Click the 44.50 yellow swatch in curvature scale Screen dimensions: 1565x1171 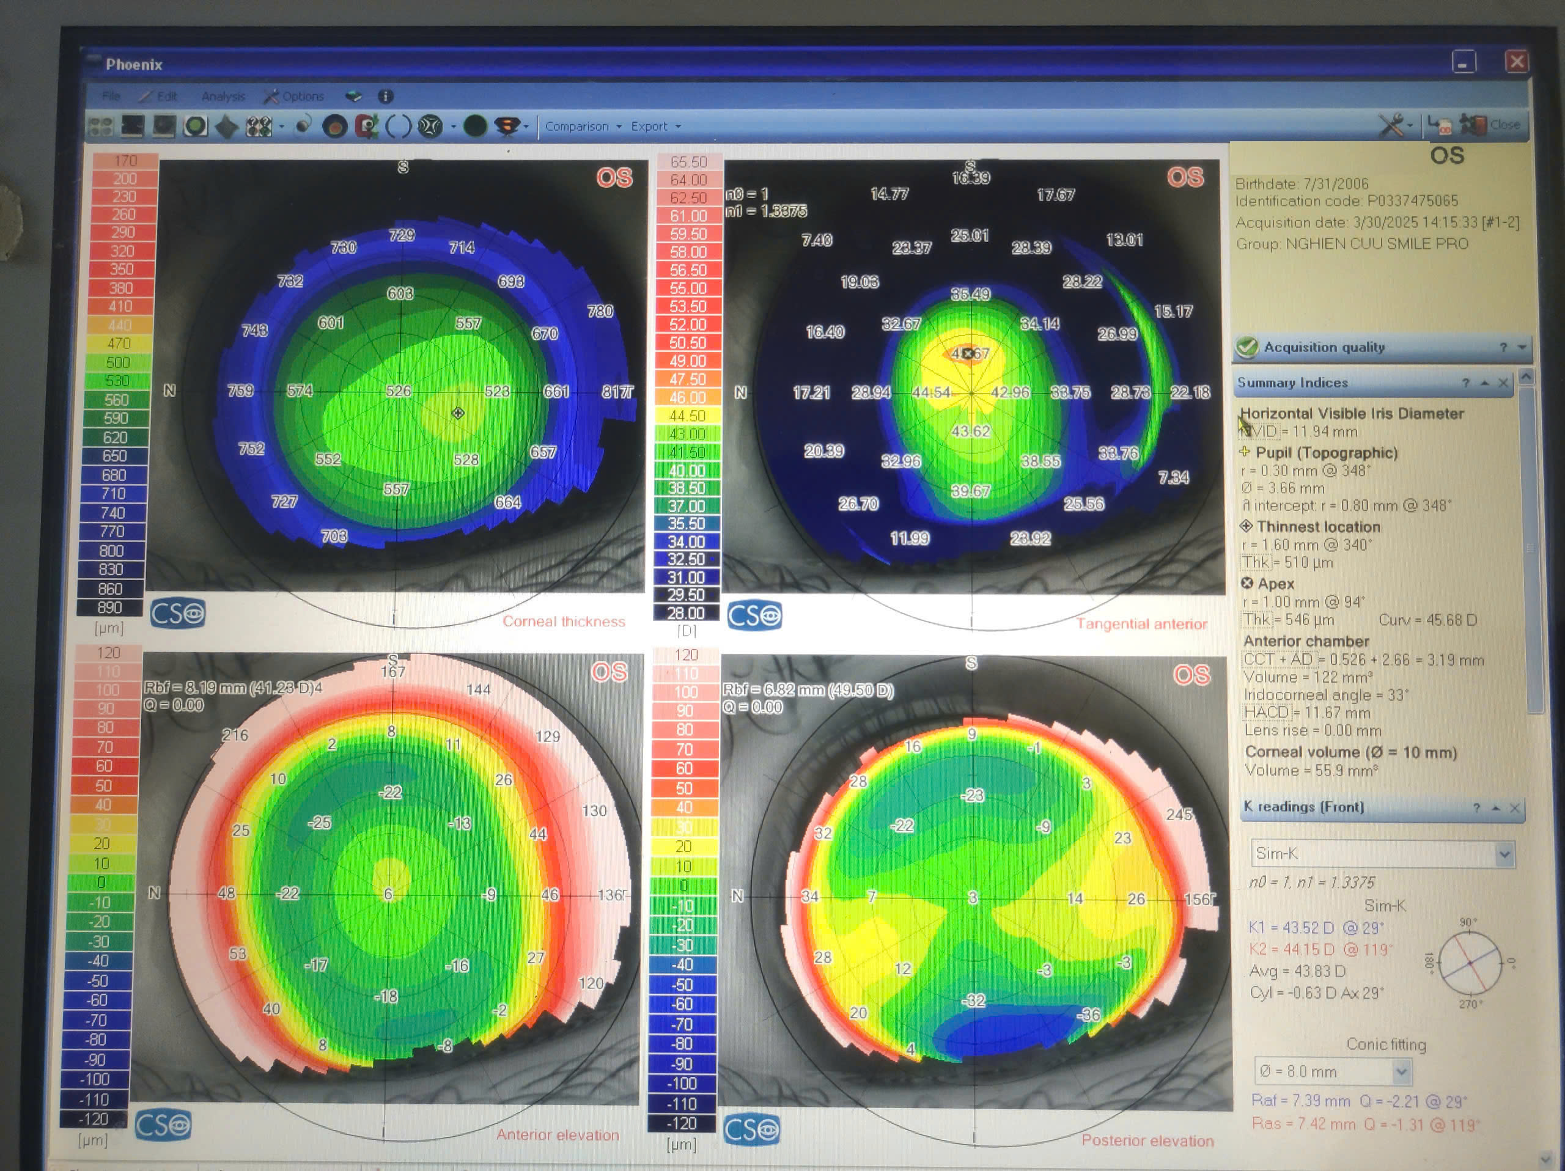687,416
